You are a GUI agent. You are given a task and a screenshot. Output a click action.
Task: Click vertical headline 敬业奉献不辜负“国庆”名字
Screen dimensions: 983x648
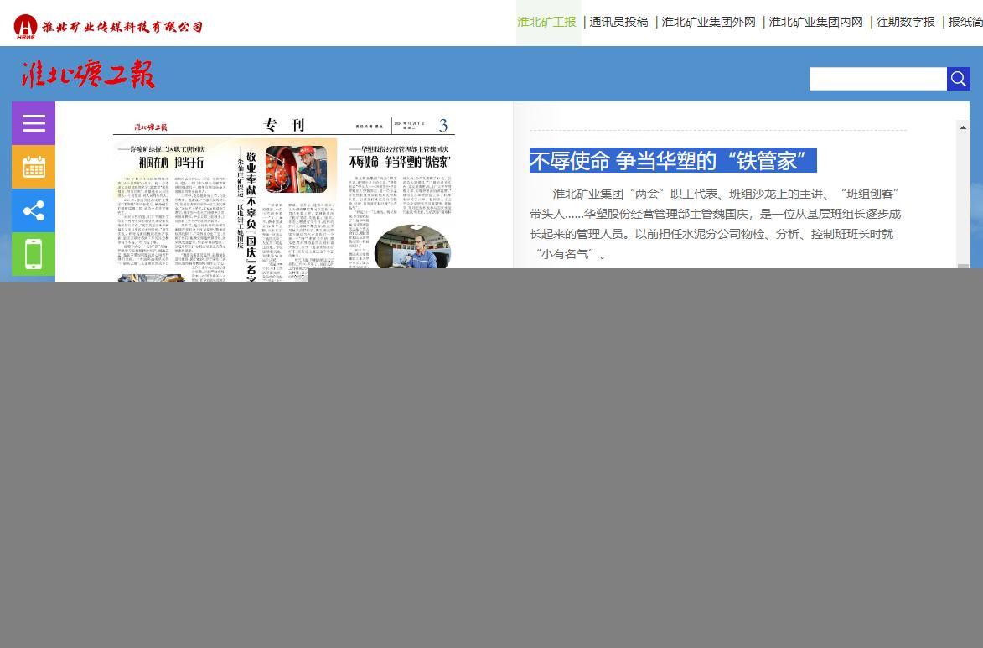tap(251, 215)
